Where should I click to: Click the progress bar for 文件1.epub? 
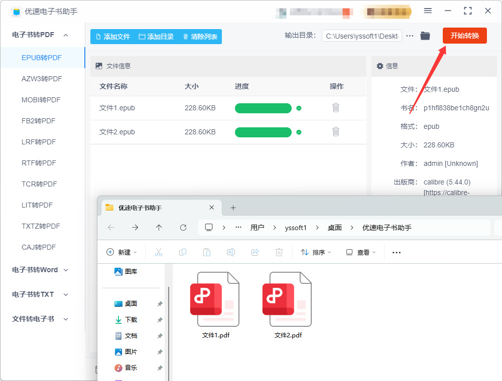click(263, 108)
